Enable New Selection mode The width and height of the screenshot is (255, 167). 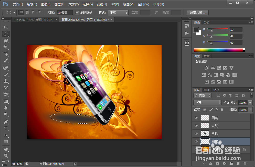pos(21,12)
